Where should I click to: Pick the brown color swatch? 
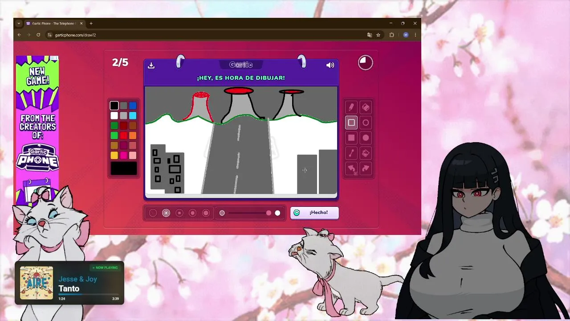coord(133,126)
